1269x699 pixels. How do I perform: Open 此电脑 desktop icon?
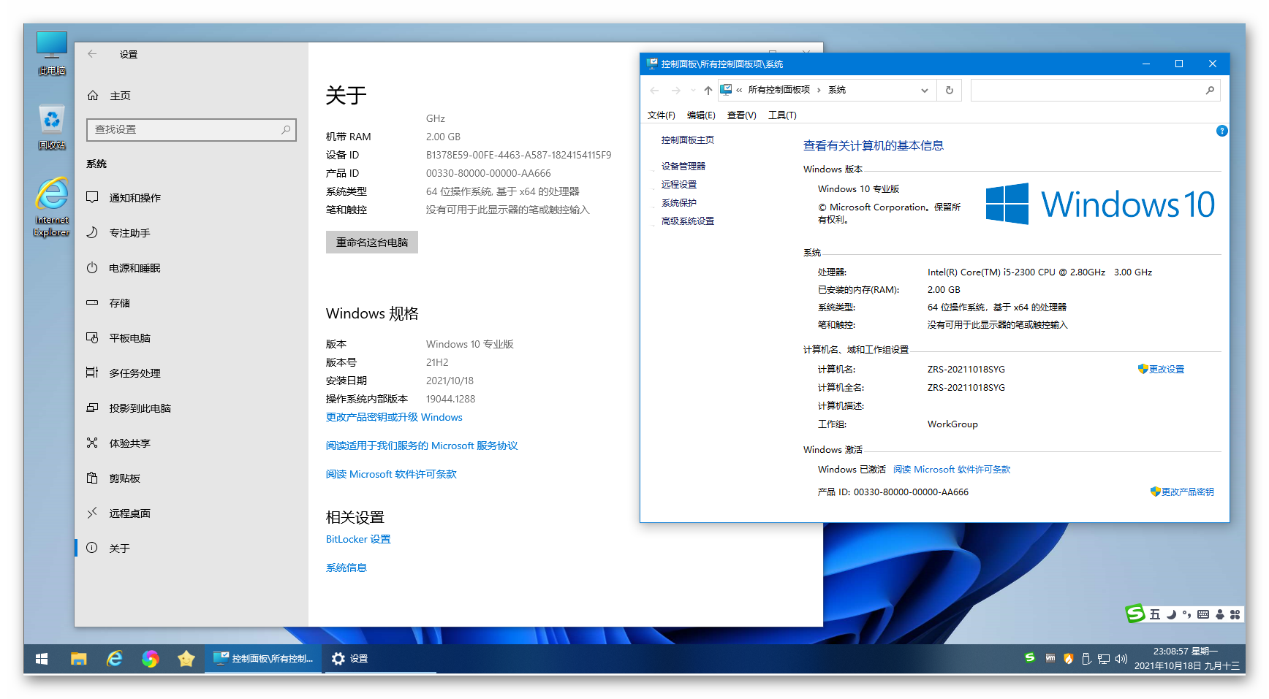coord(52,53)
